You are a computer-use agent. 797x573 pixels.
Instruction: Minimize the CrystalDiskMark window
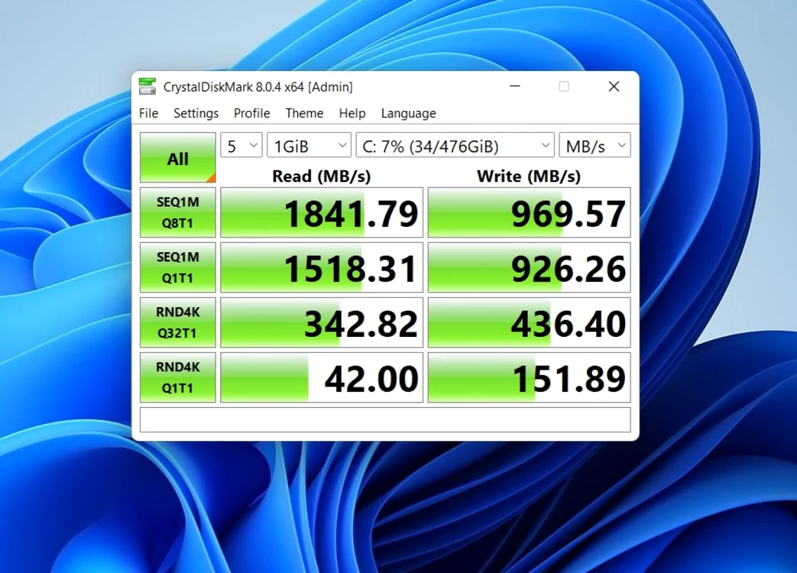tap(515, 86)
